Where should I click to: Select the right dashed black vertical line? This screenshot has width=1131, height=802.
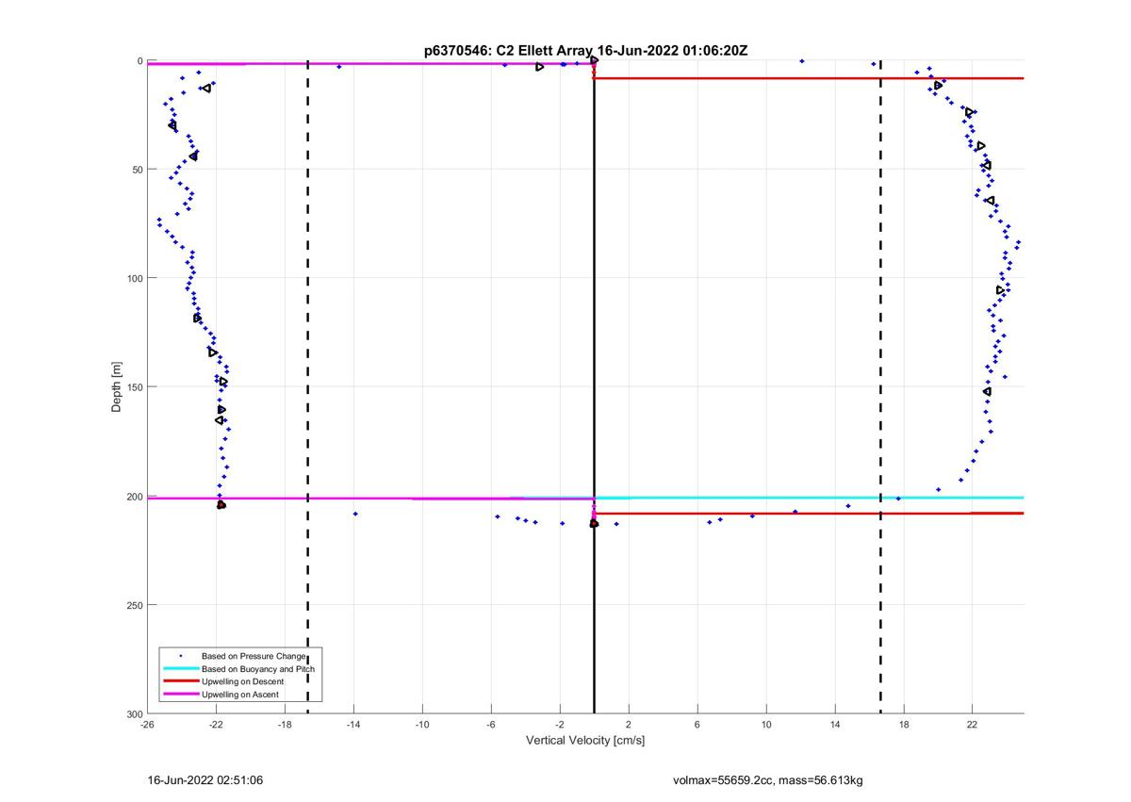pos(880,386)
